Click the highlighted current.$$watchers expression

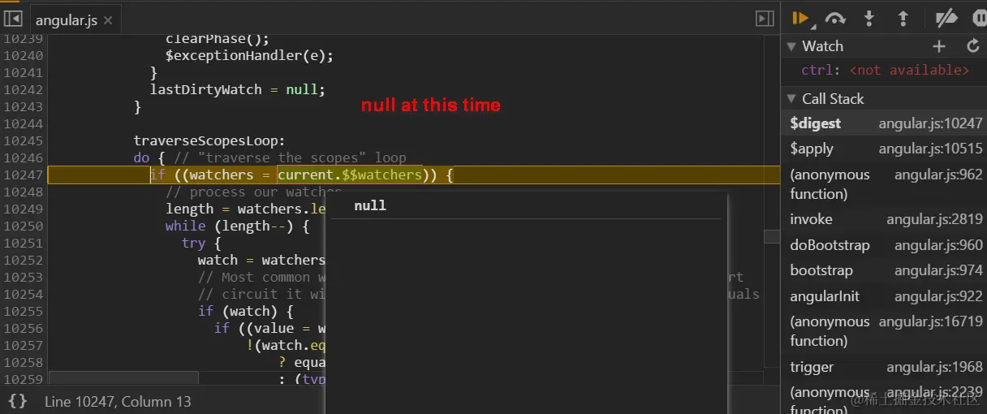351,175
